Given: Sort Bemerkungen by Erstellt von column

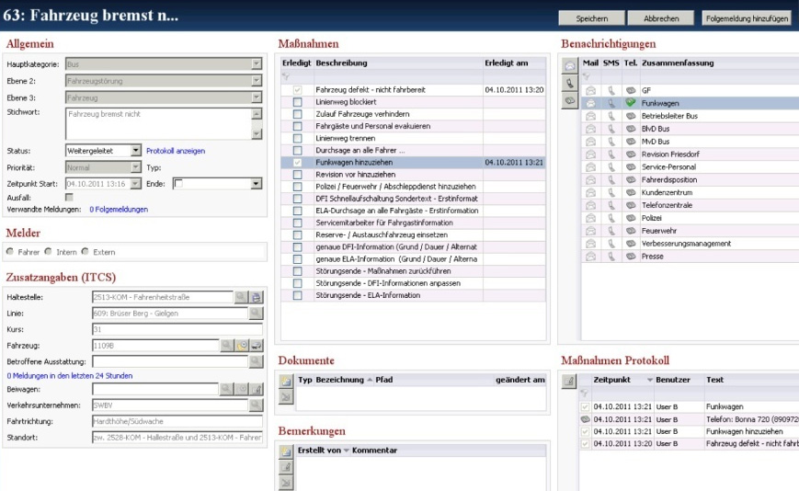Looking at the screenshot, I should tap(324, 451).
